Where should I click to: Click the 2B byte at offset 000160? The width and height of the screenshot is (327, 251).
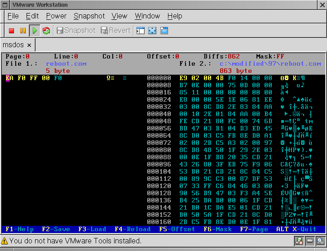tap(183, 222)
